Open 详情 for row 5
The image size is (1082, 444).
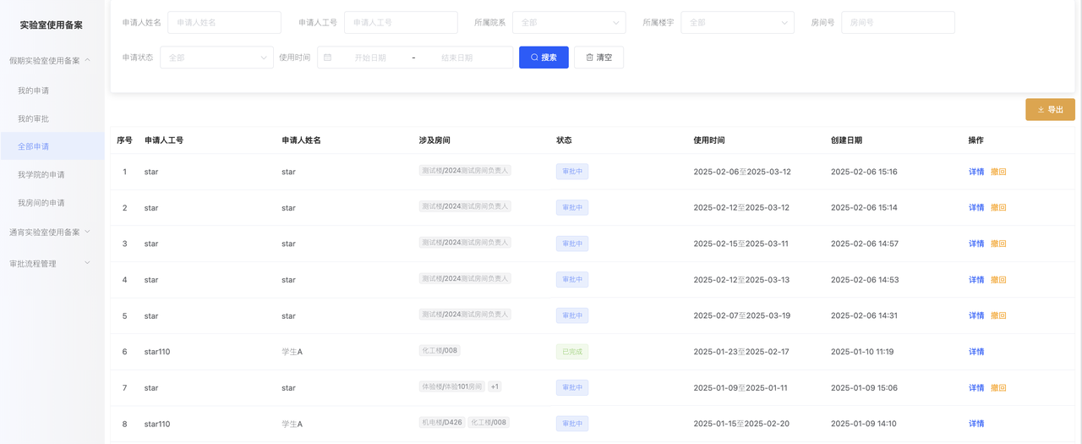pos(976,315)
